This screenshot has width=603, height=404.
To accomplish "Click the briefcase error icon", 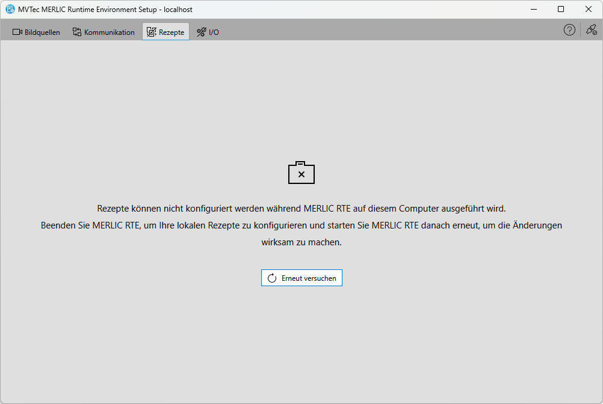I will click(301, 173).
